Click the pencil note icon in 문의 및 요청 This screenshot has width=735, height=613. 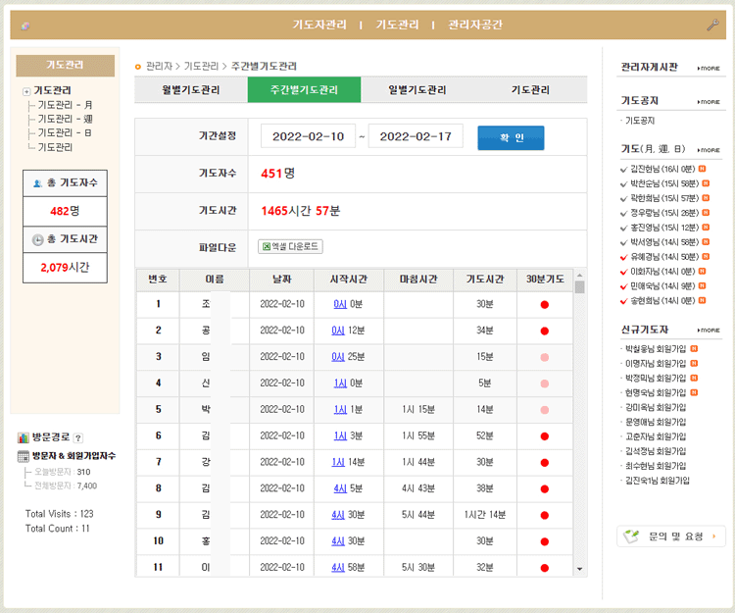[631, 536]
